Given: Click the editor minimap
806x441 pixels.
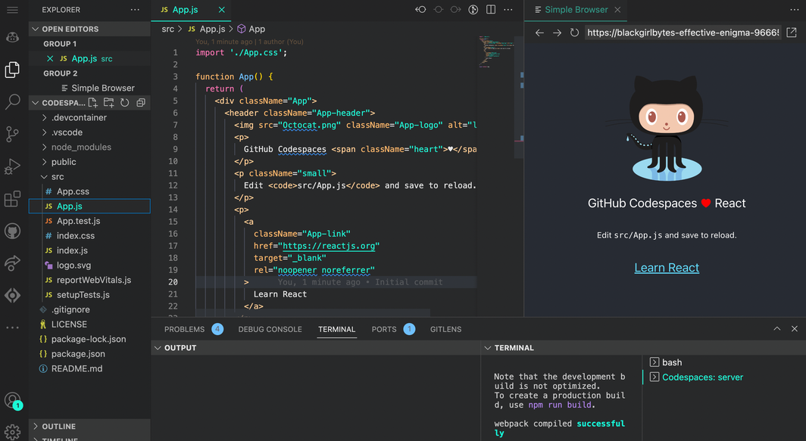Looking at the screenshot, I should [496, 51].
